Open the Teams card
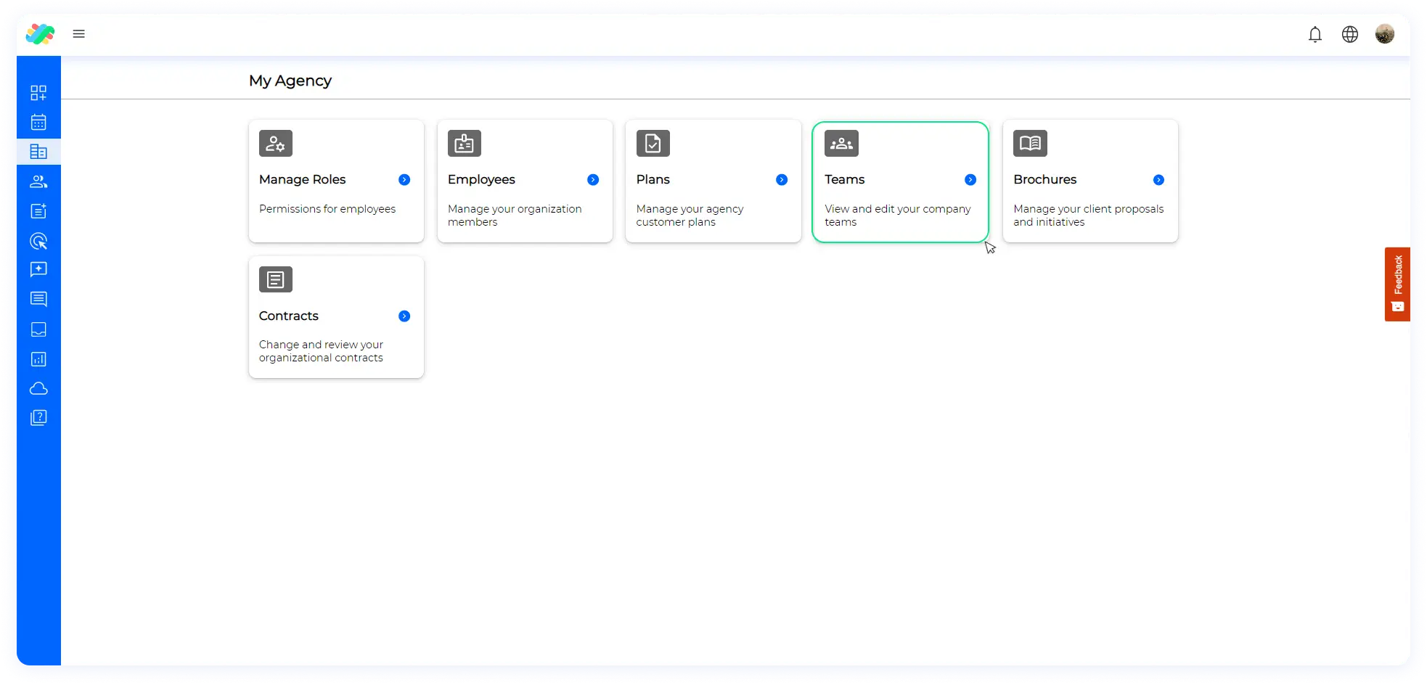Viewport: 1427px width, 685px height. click(x=899, y=181)
